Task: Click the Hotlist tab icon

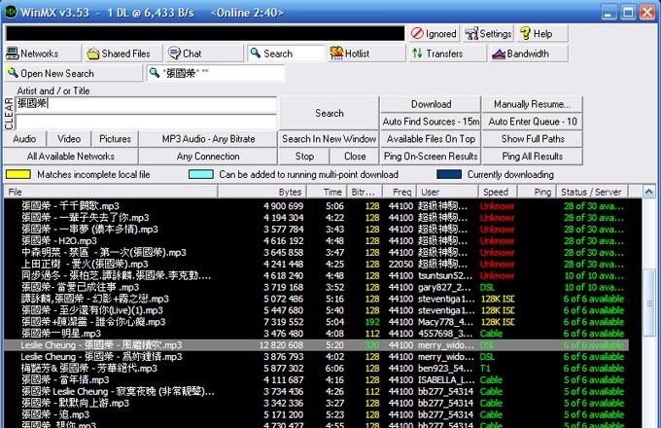Action: point(335,54)
